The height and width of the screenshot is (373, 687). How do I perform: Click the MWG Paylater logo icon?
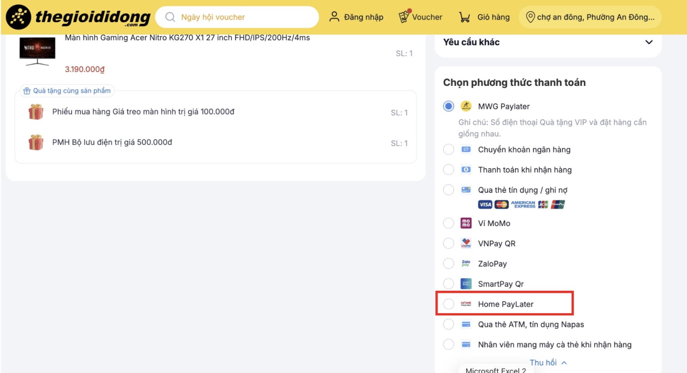tap(466, 106)
